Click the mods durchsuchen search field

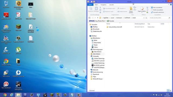coord(160,18)
